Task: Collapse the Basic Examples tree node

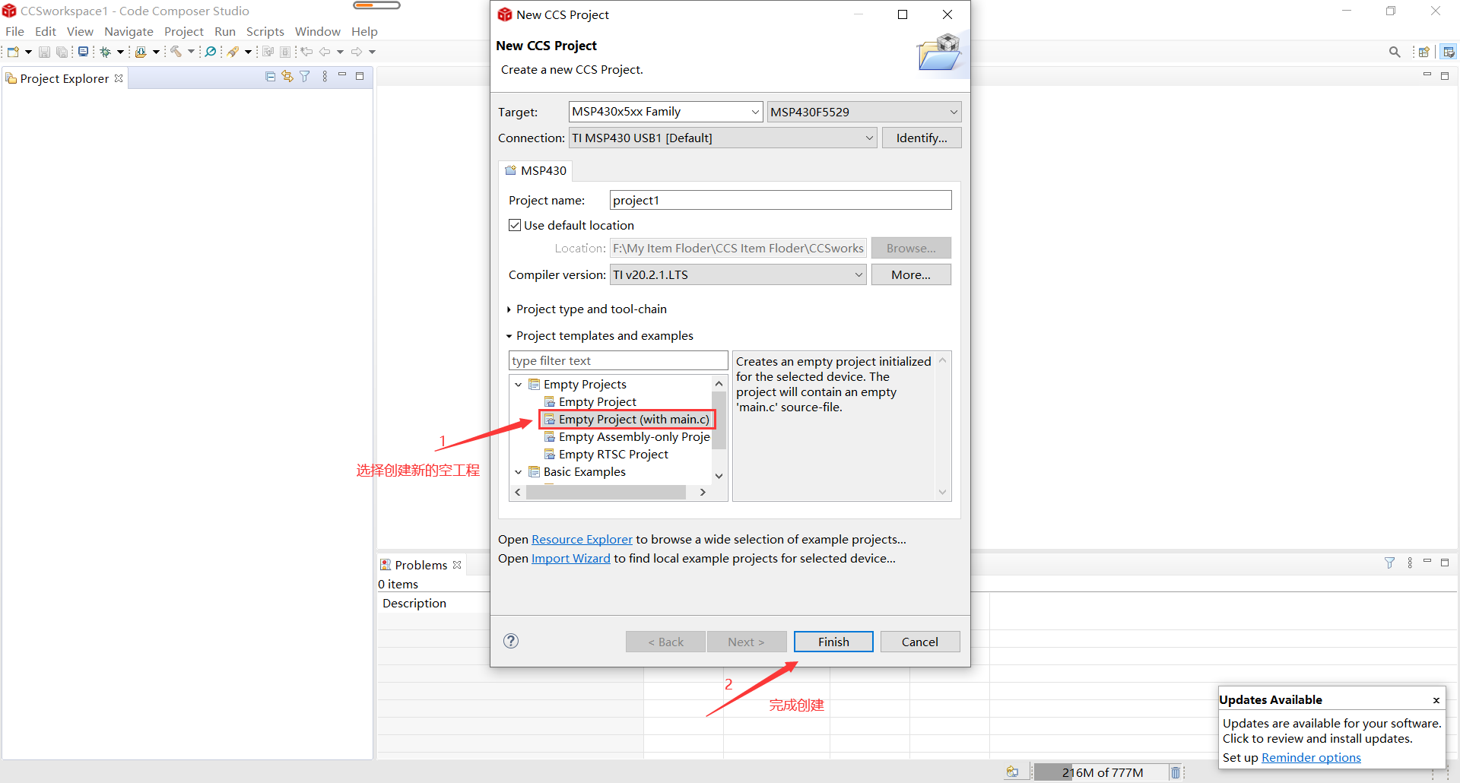Action: click(519, 472)
